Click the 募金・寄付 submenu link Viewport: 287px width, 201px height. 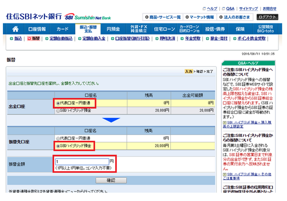tap(219, 38)
